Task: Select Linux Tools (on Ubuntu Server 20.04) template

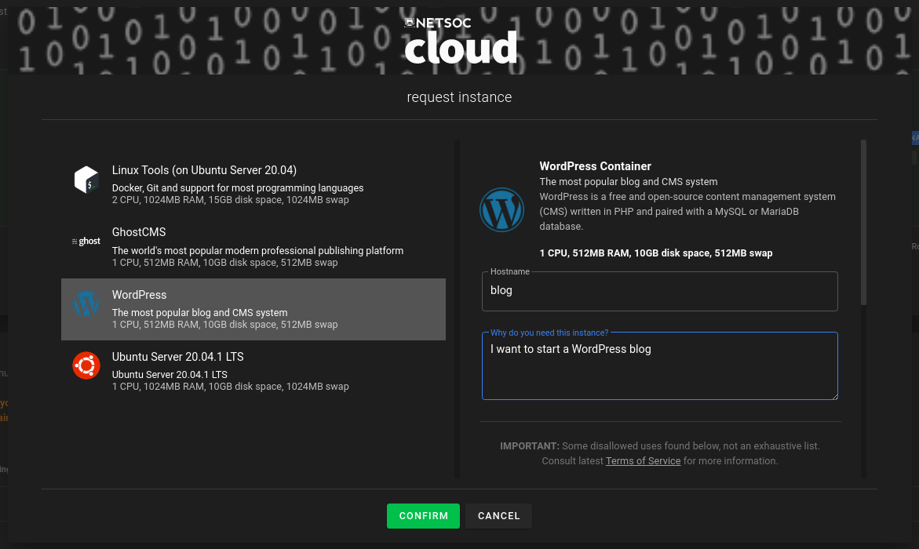Action: tap(253, 184)
